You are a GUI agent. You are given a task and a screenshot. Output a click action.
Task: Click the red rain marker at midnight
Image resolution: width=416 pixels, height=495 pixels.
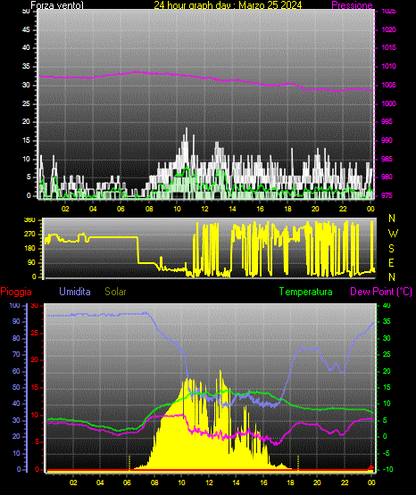pos(371,467)
